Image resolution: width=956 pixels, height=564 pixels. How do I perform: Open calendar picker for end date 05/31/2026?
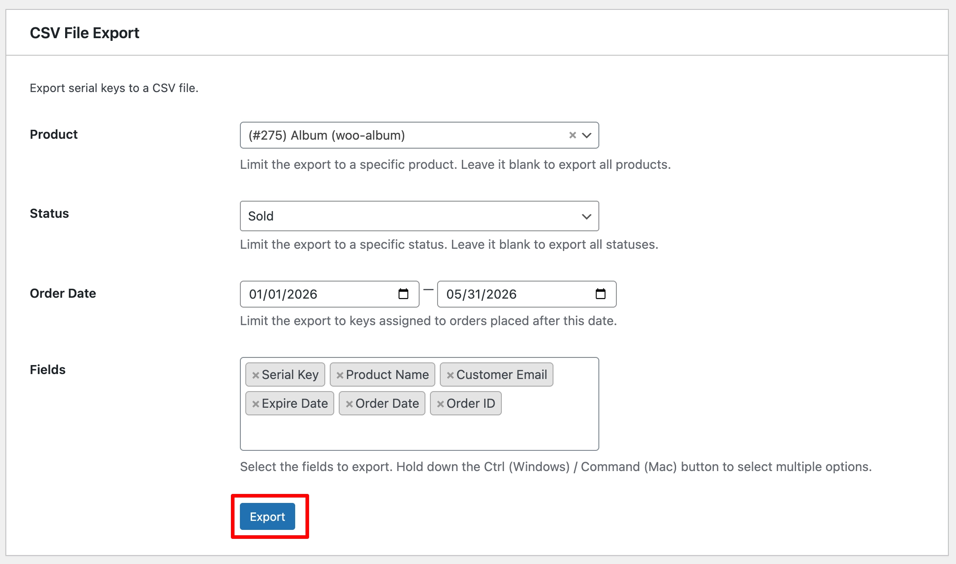coord(601,294)
